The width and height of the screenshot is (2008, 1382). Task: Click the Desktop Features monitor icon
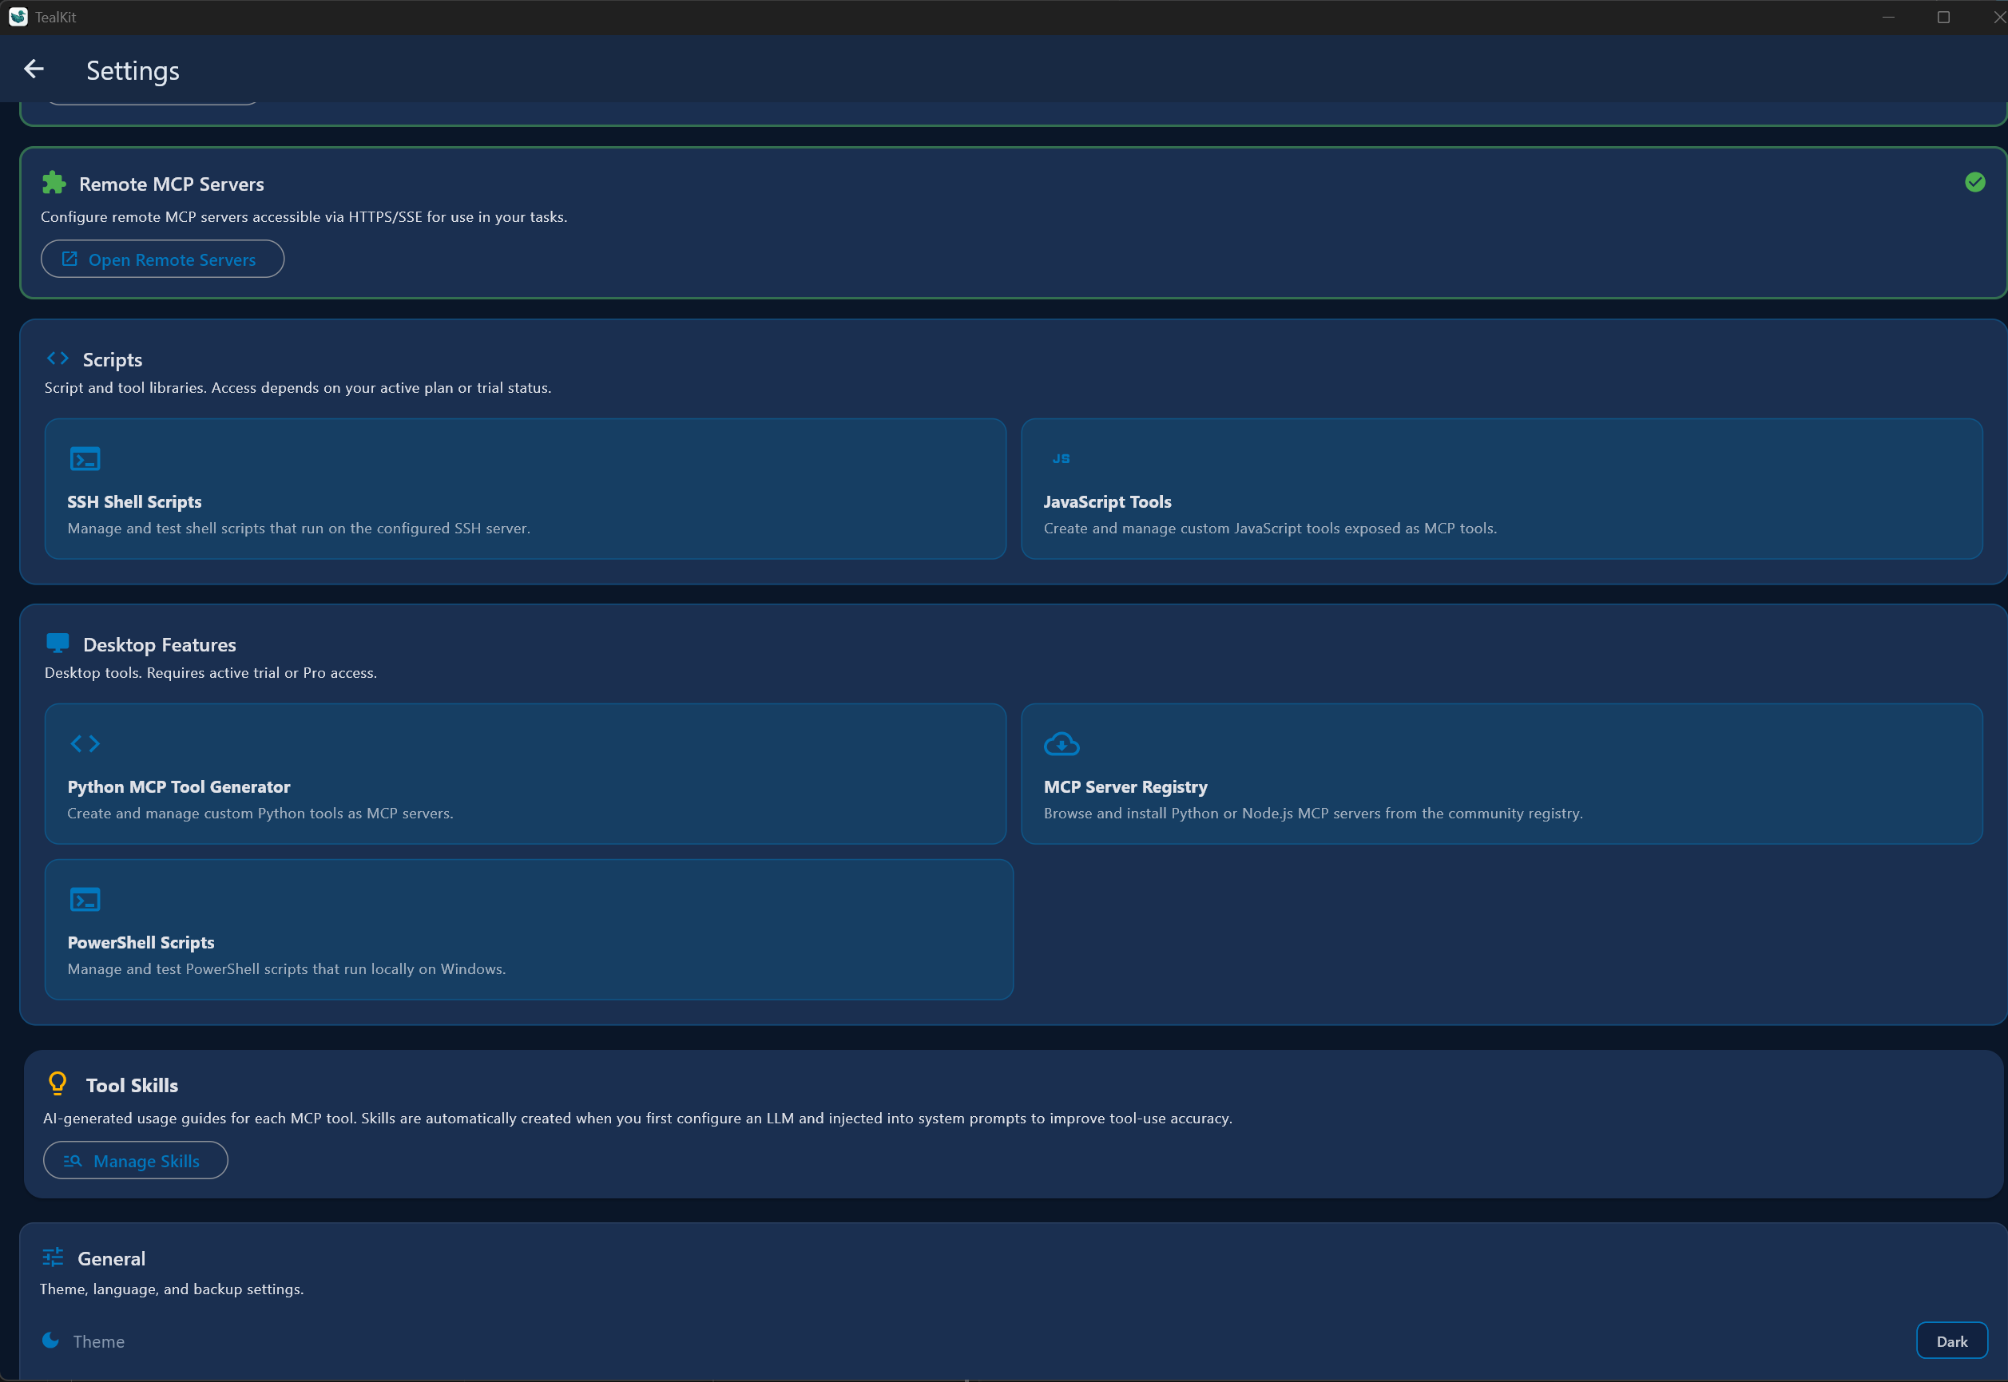pos(58,643)
